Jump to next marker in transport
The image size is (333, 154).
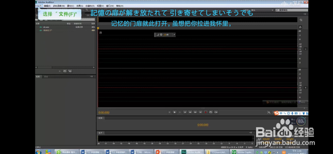tap(200, 112)
